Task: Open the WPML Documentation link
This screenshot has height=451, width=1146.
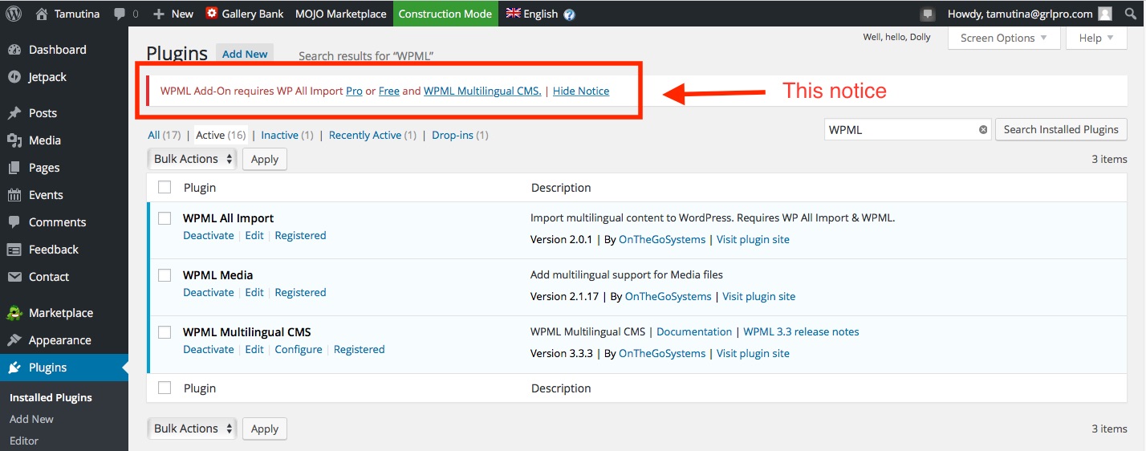Action: [x=694, y=331]
